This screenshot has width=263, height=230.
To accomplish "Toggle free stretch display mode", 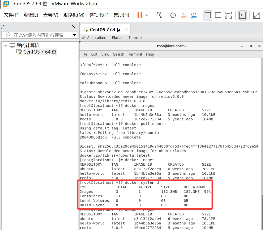I will [x=256, y=15].
